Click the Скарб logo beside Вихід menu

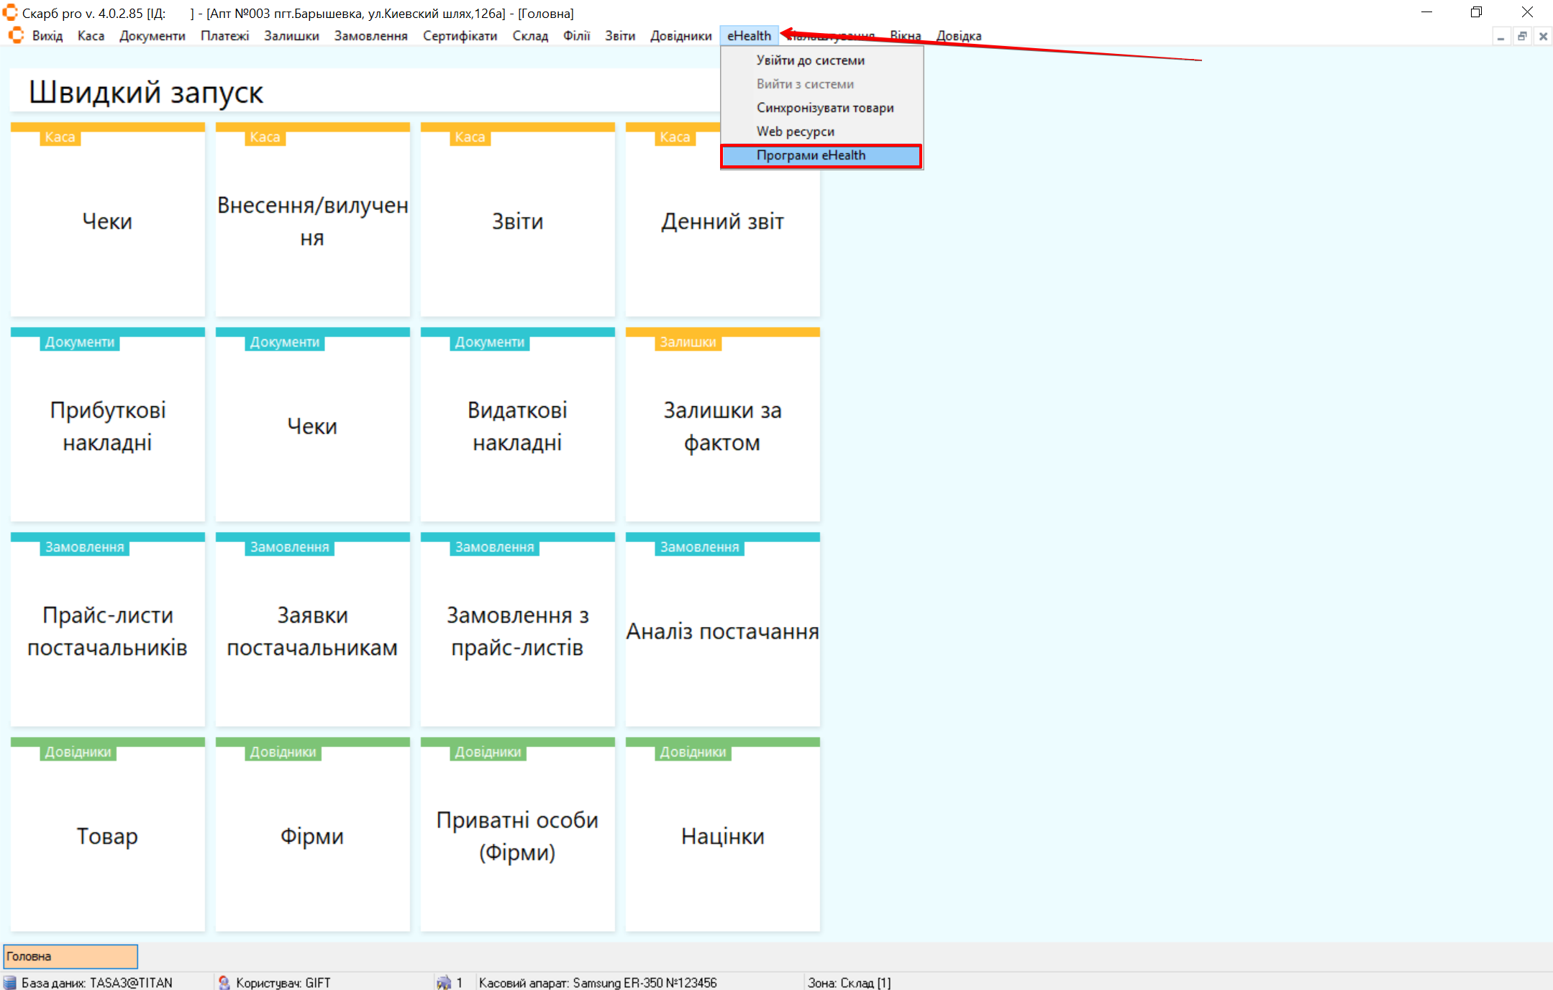pyautogui.click(x=16, y=35)
